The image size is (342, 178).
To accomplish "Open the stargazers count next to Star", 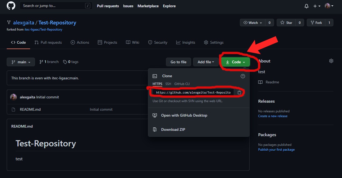I will point(300,23).
